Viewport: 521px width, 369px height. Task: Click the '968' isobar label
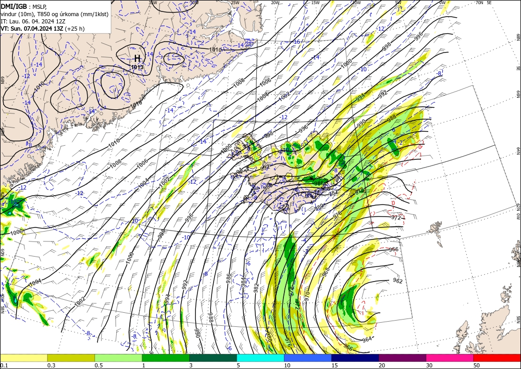point(326,272)
